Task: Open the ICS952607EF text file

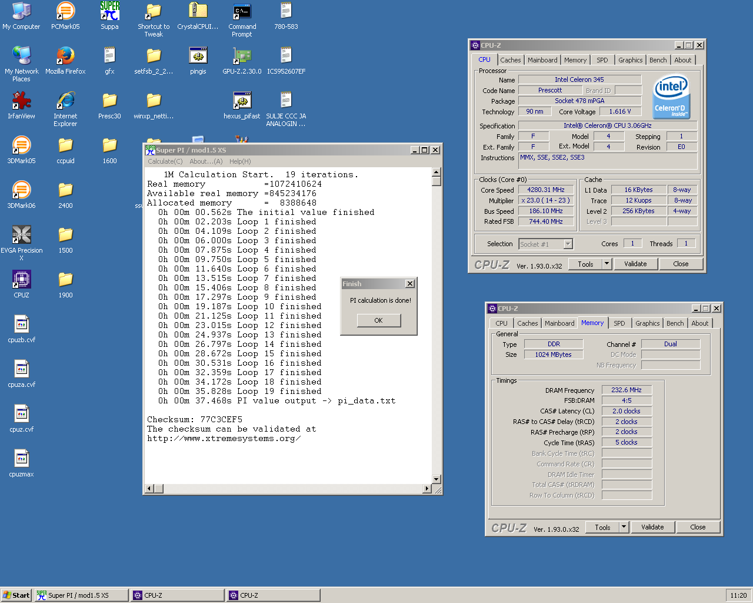Action: point(286,60)
